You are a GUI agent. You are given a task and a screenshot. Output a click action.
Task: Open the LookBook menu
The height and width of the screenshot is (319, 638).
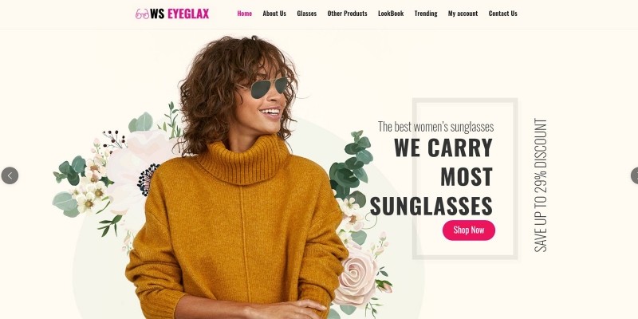pos(391,14)
